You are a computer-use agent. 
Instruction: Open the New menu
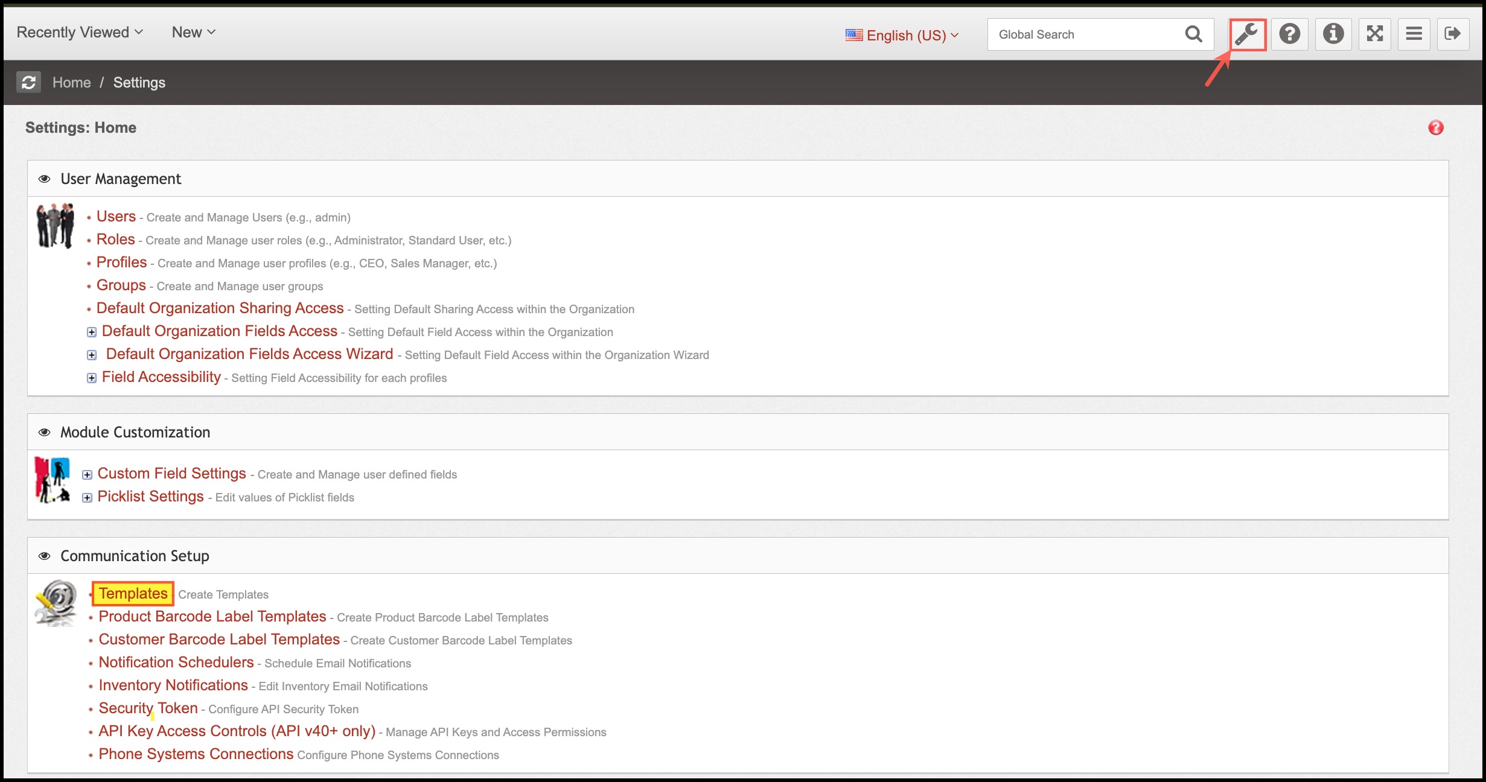193,33
